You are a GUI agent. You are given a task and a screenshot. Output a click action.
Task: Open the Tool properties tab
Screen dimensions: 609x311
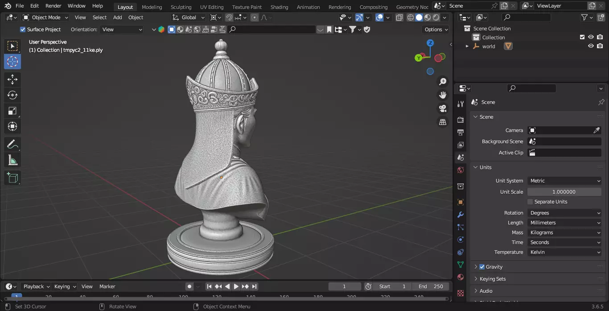point(461,104)
